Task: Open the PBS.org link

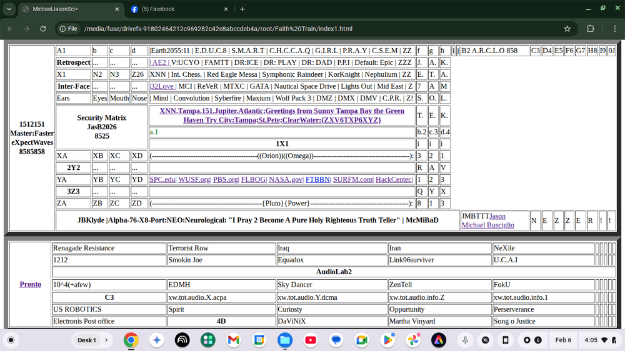Action: pyautogui.click(x=226, y=180)
